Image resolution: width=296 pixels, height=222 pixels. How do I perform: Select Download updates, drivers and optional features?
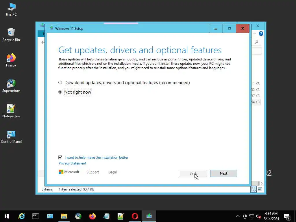pos(124,82)
